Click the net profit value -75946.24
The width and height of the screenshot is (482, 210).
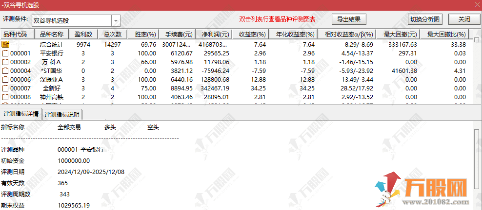point(216,71)
